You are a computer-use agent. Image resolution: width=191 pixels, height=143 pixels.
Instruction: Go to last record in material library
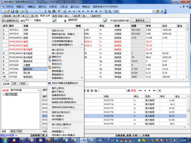pyautogui.click(x=154, y=91)
